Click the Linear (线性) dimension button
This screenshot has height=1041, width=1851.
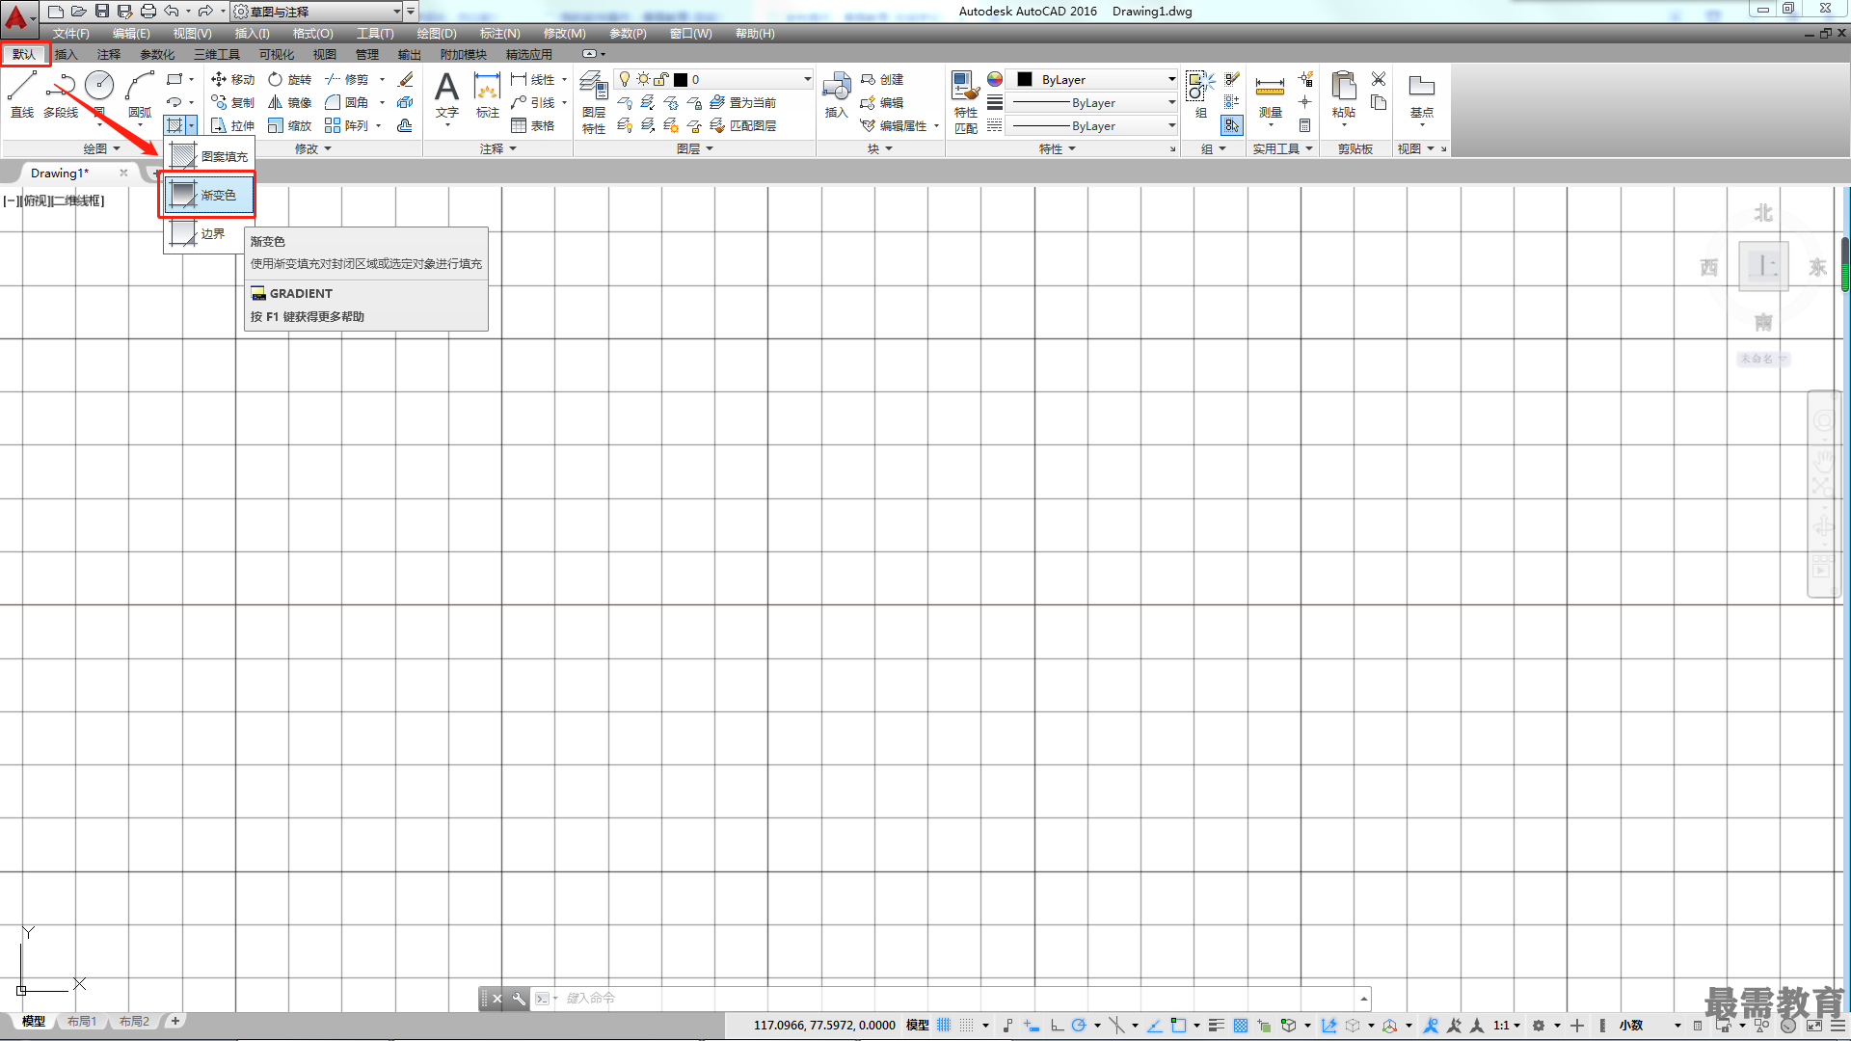533,79
